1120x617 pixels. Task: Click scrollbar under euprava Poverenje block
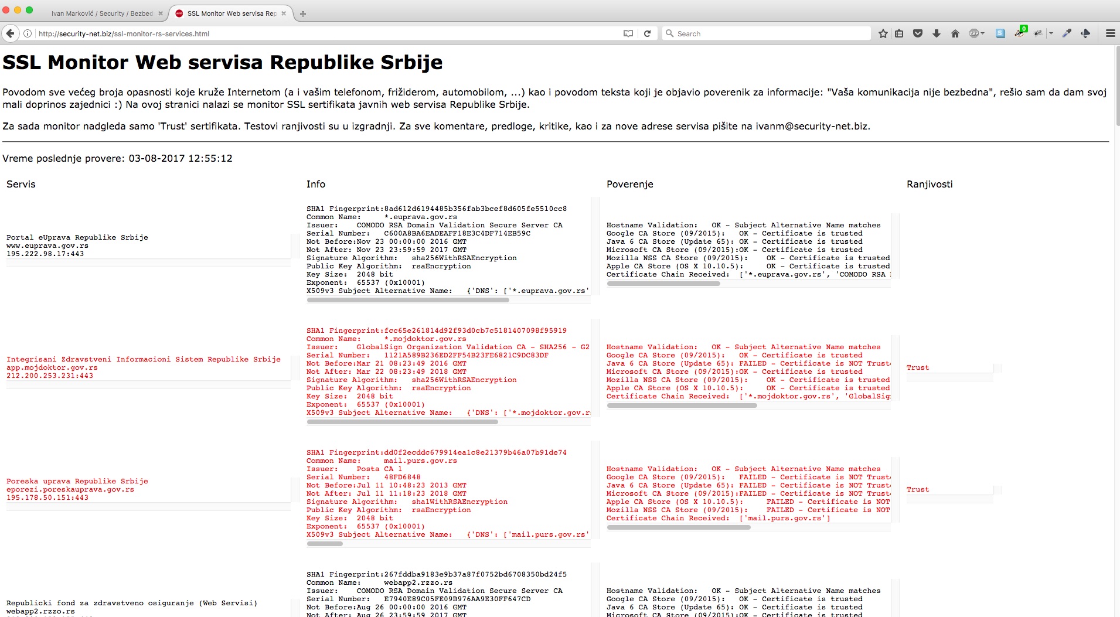click(x=663, y=284)
